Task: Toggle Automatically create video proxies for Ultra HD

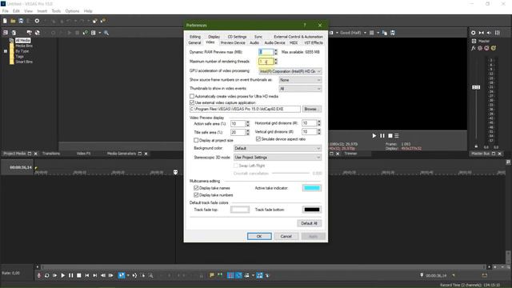Action: (x=192, y=96)
